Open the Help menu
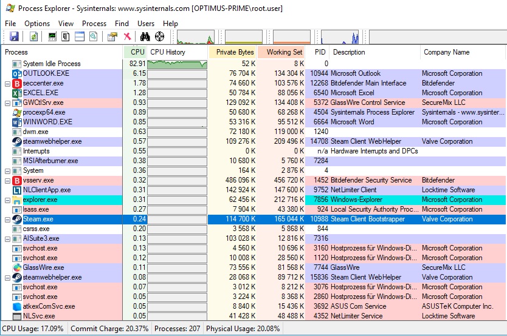The image size is (507, 336). pos(170,24)
